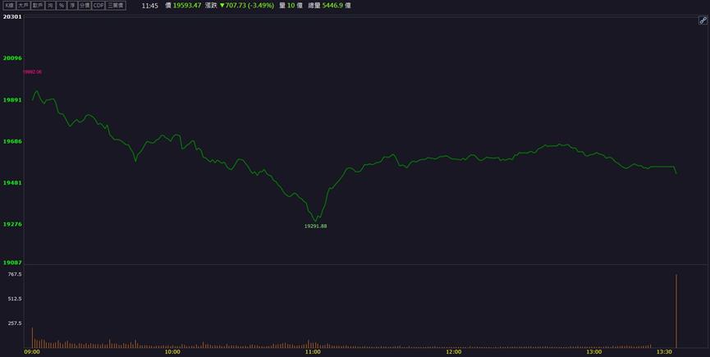Switch to percent (%) scale button
Image resolution: width=710 pixels, height=357 pixels.
click(61, 6)
